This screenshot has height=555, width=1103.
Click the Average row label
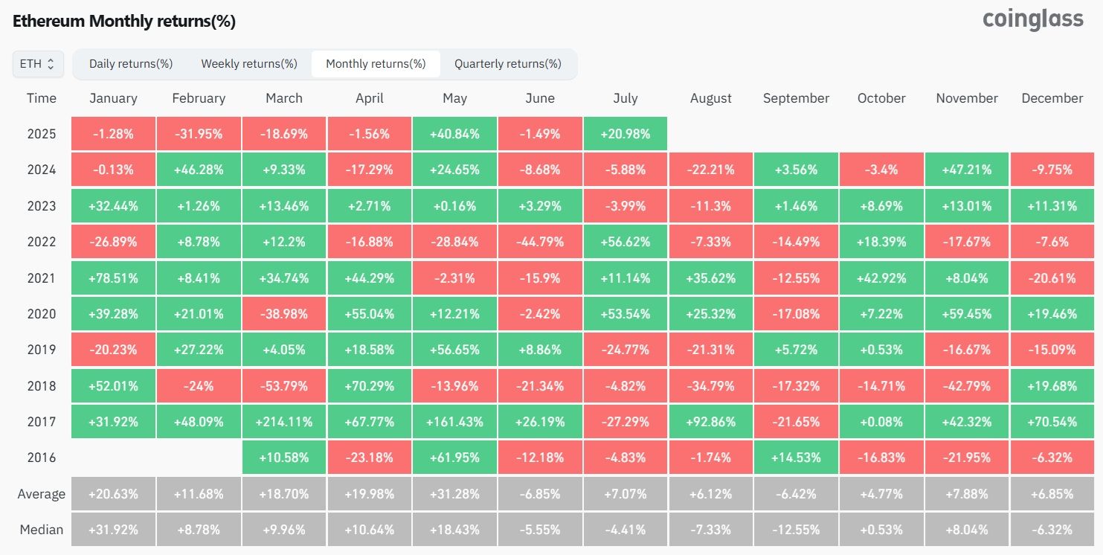41,494
